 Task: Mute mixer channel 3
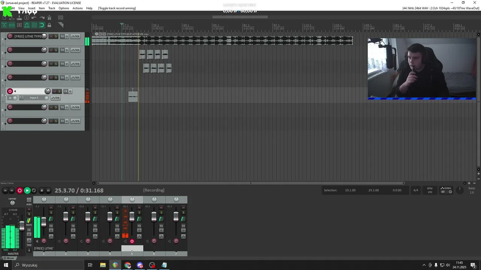click(x=95, y=207)
